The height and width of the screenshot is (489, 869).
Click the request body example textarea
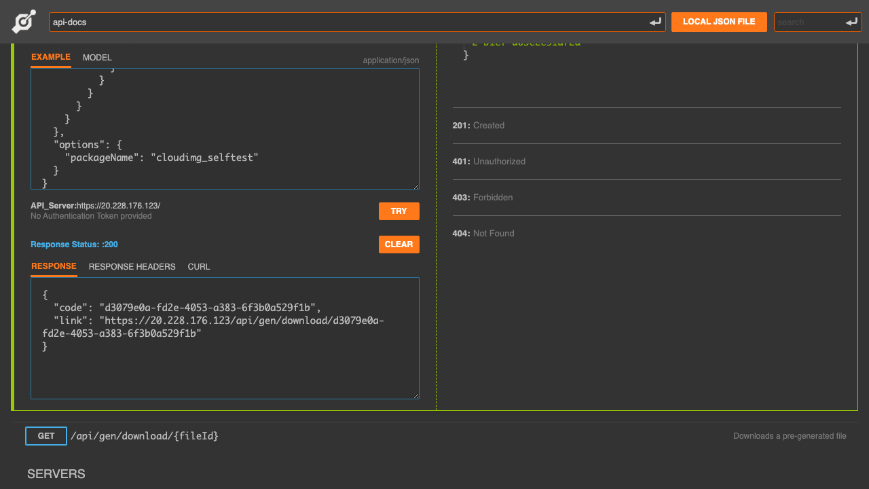(225, 129)
